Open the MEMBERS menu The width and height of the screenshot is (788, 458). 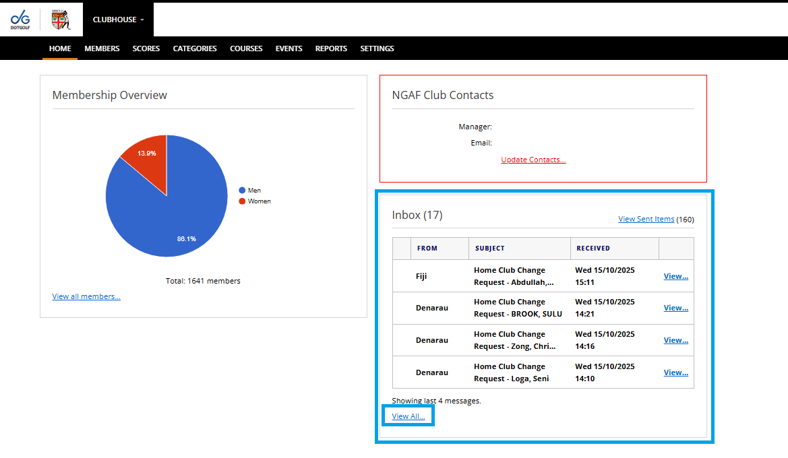click(x=102, y=48)
